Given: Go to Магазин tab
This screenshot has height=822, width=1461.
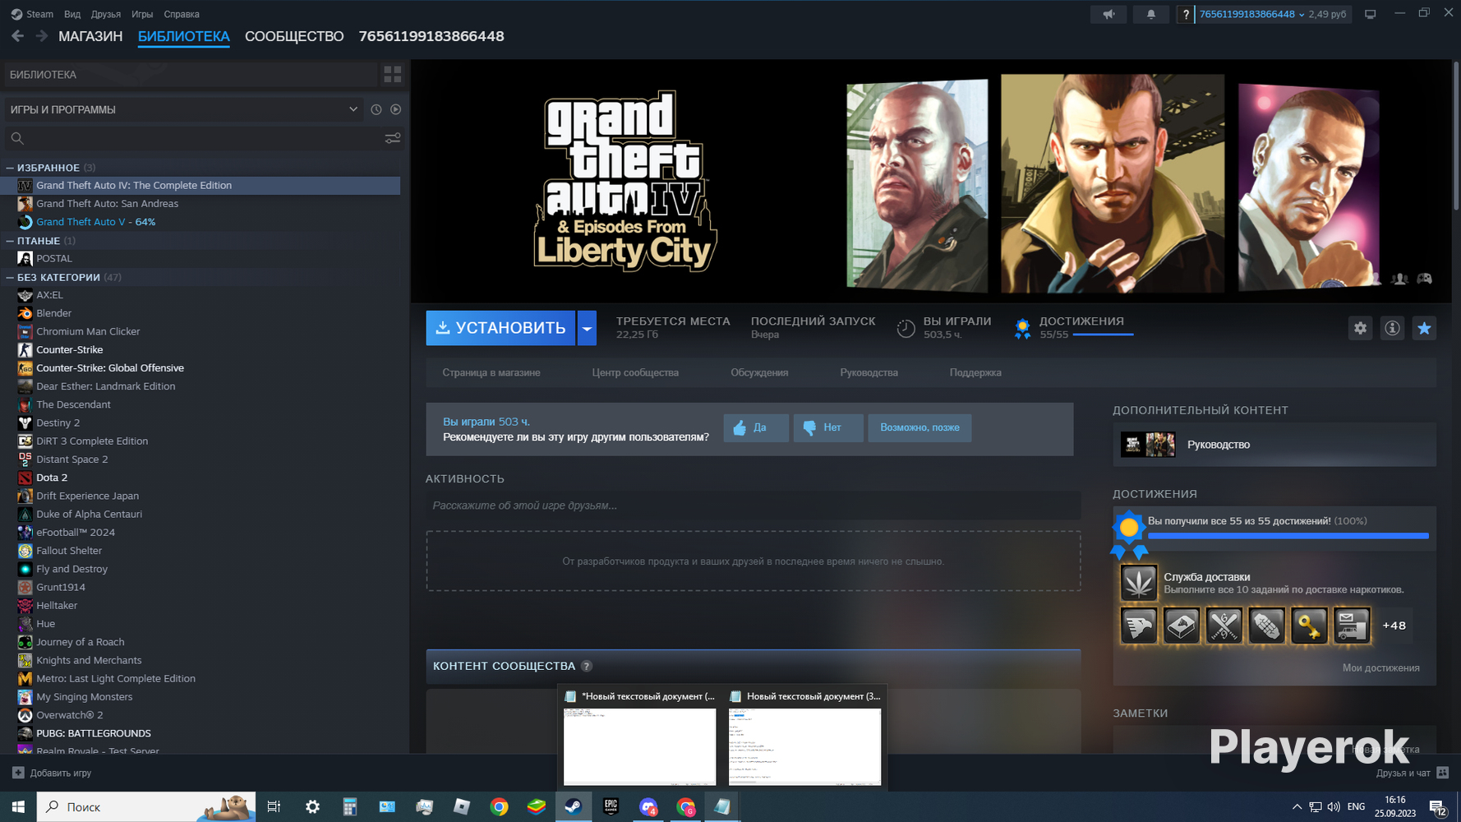Looking at the screenshot, I should [90, 36].
